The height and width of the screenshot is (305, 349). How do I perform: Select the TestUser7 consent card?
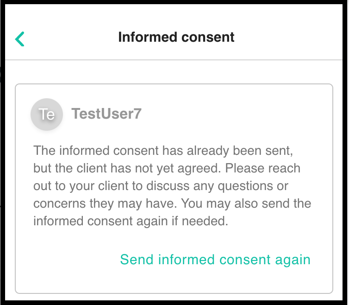174,189
